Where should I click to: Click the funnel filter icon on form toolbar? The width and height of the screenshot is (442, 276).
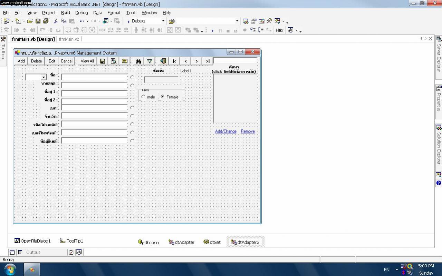coord(150,61)
